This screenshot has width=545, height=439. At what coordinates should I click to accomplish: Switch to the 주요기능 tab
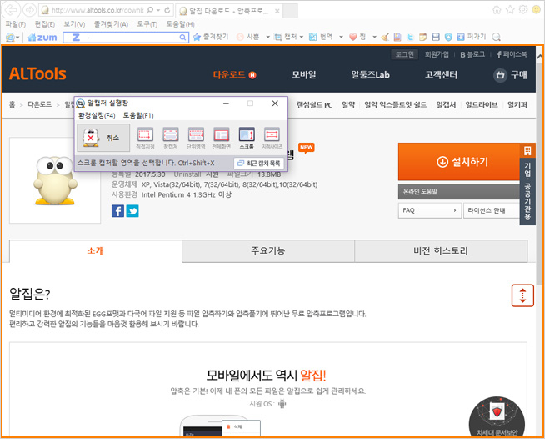pyautogui.click(x=268, y=250)
